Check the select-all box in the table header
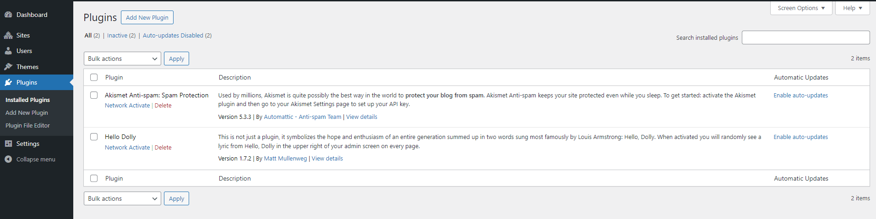Image resolution: width=876 pixels, height=219 pixels. pos(94,77)
